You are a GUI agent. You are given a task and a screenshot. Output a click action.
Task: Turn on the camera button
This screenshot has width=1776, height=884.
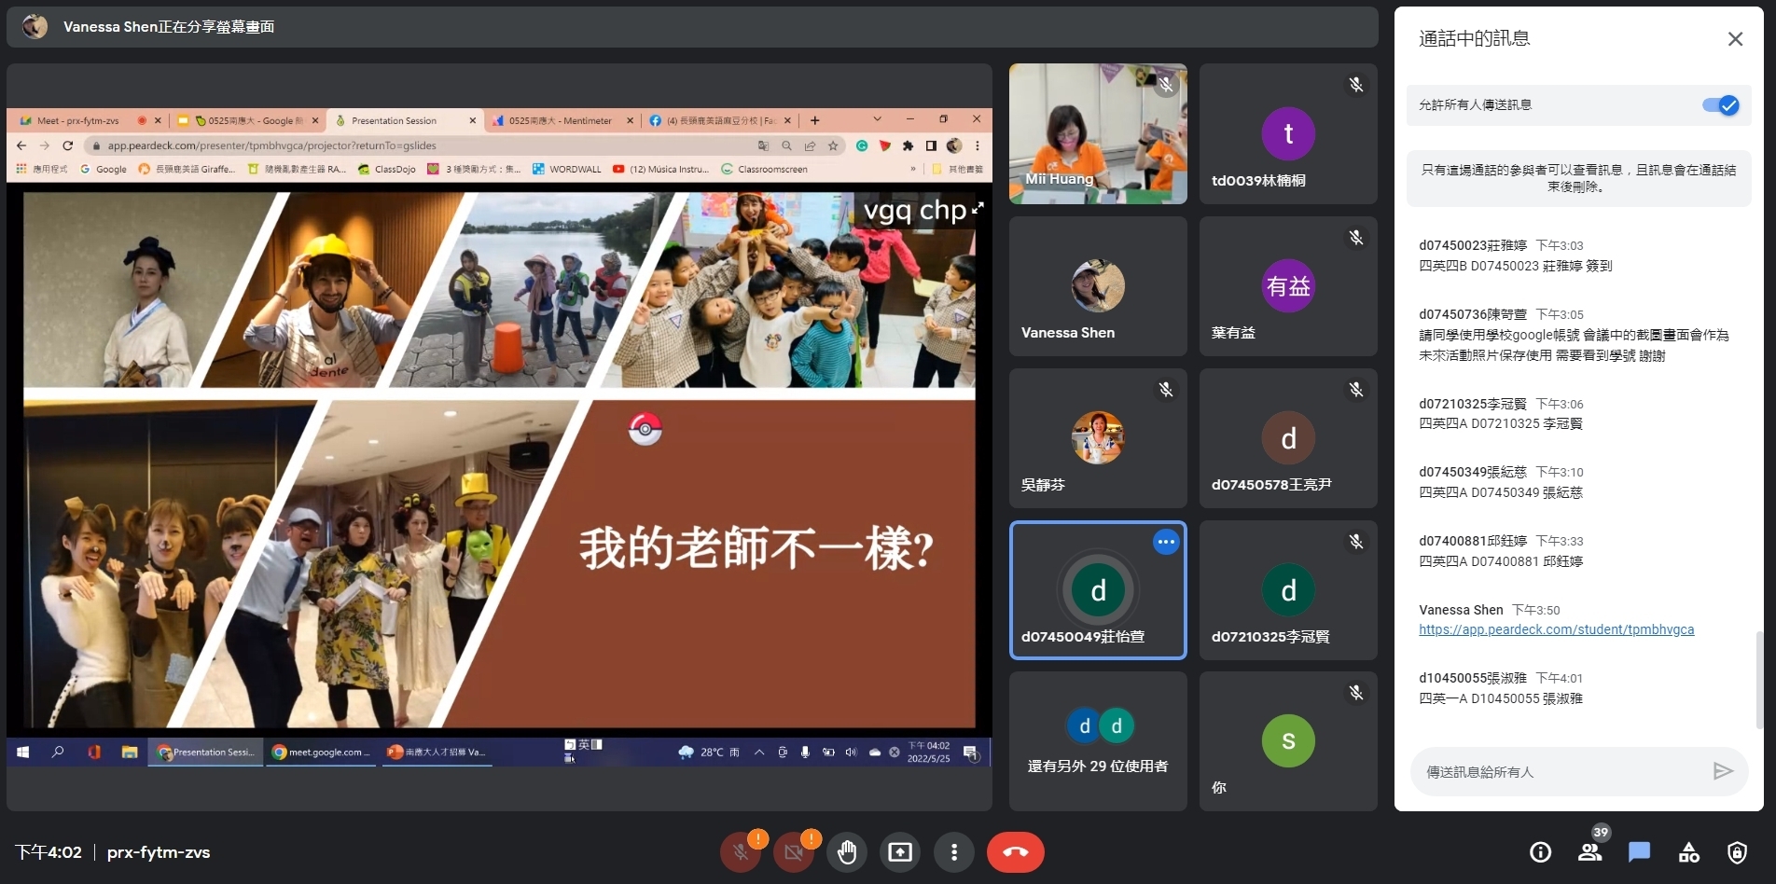click(794, 852)
